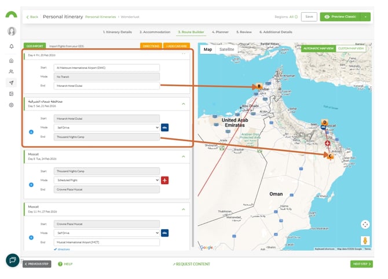Click the Add Car Hire button
388x279 pixels.
(177, 46)
